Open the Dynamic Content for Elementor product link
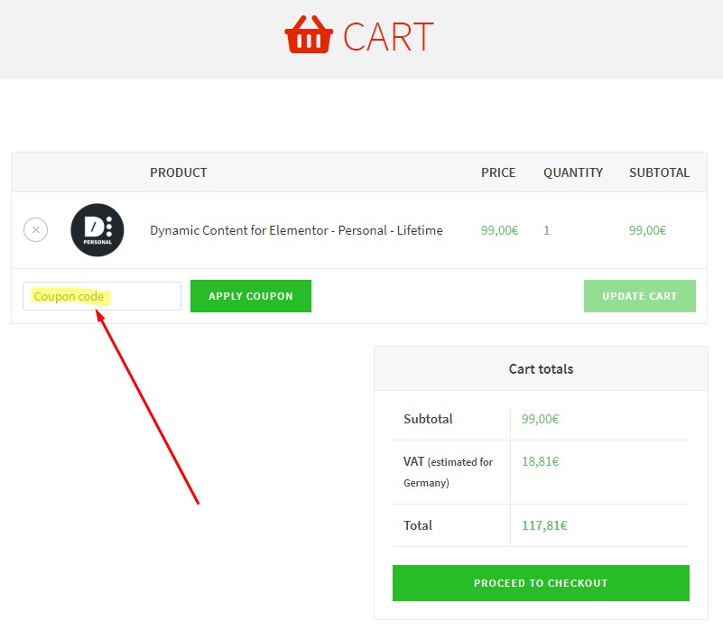The width and height of the screenshot is (723, 640). [x=296, y=230]
